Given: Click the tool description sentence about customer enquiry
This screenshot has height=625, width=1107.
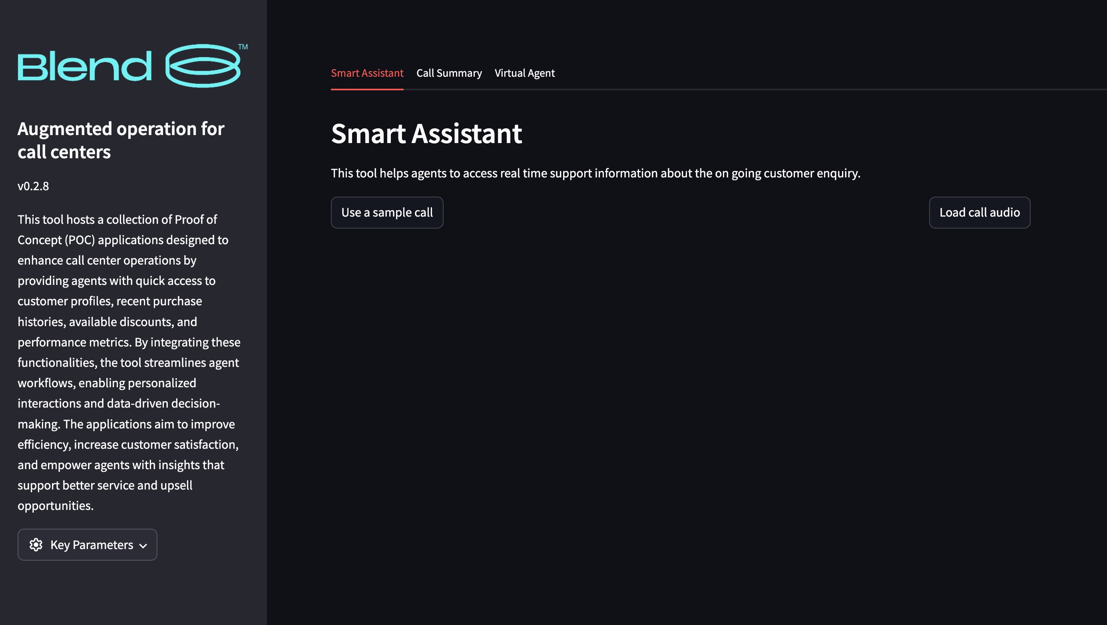Looking at the screenshot, I should coord(595,173).
